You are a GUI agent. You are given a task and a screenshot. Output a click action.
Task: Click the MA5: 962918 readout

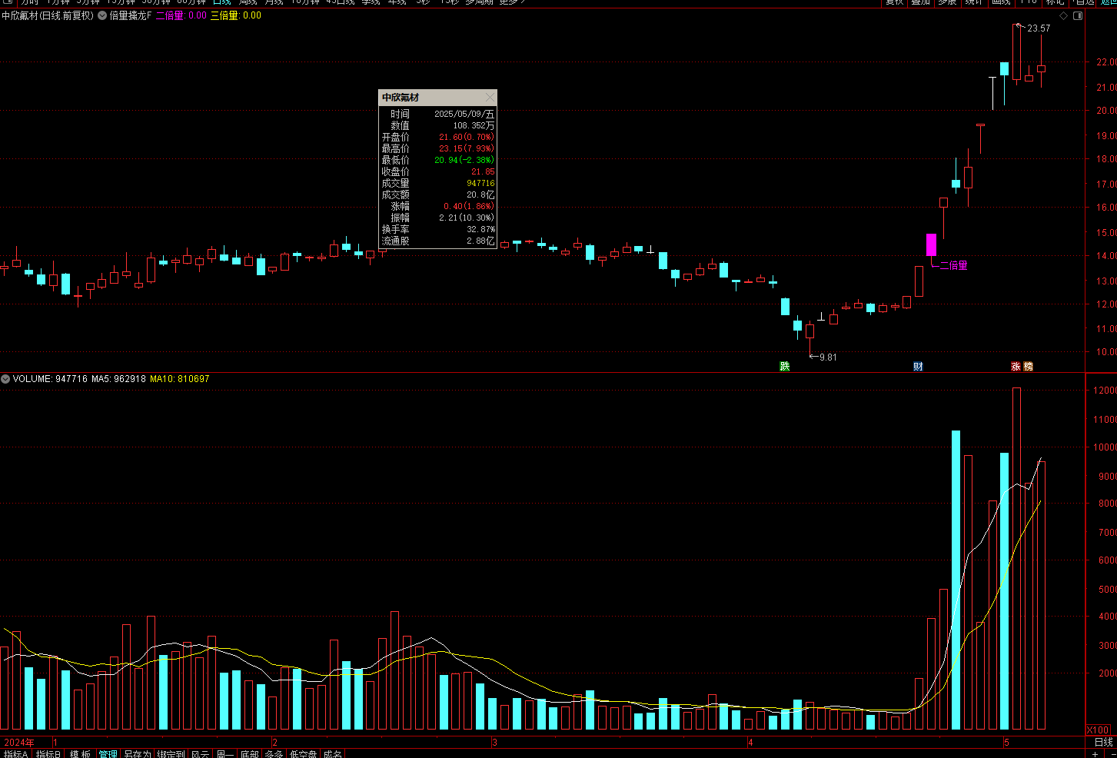point(118,379)
